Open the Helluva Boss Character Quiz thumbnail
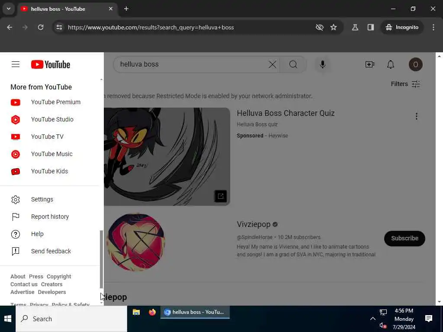443x332 pixels. tap(167, 156)
